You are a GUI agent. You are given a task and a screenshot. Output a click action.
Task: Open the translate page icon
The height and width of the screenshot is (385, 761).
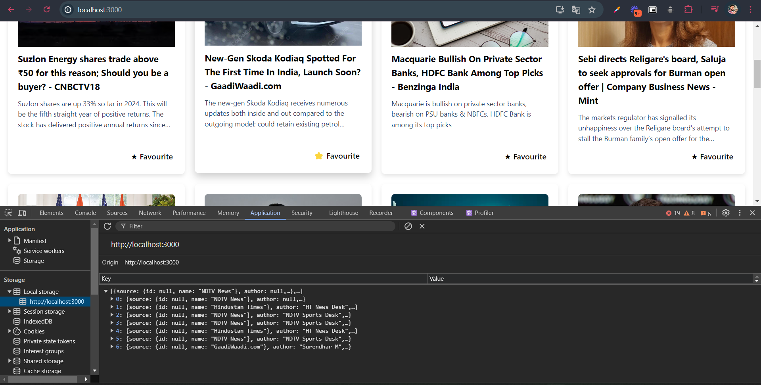coord(576,10)
